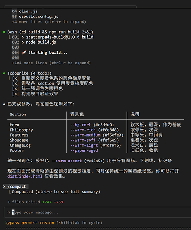Click the prompt chevron in the message box
191x230 pixels.
coord(9,213)
